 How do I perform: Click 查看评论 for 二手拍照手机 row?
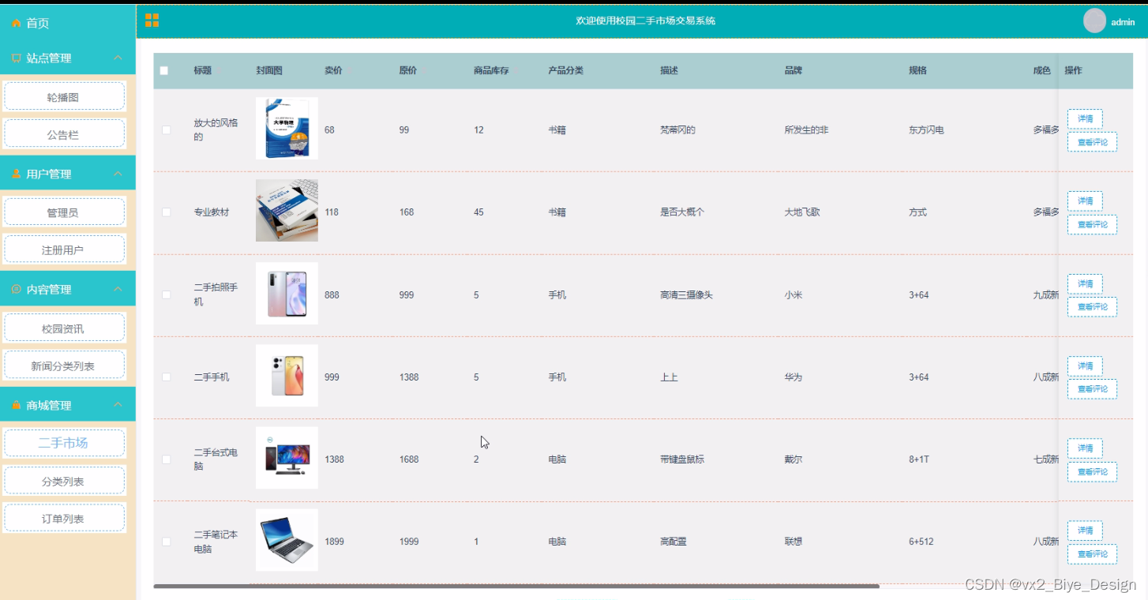(1092, 307)
